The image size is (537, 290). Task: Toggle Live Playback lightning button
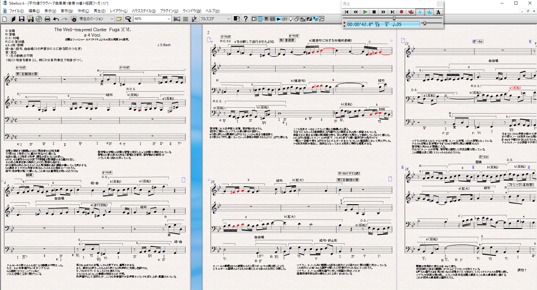420,12
